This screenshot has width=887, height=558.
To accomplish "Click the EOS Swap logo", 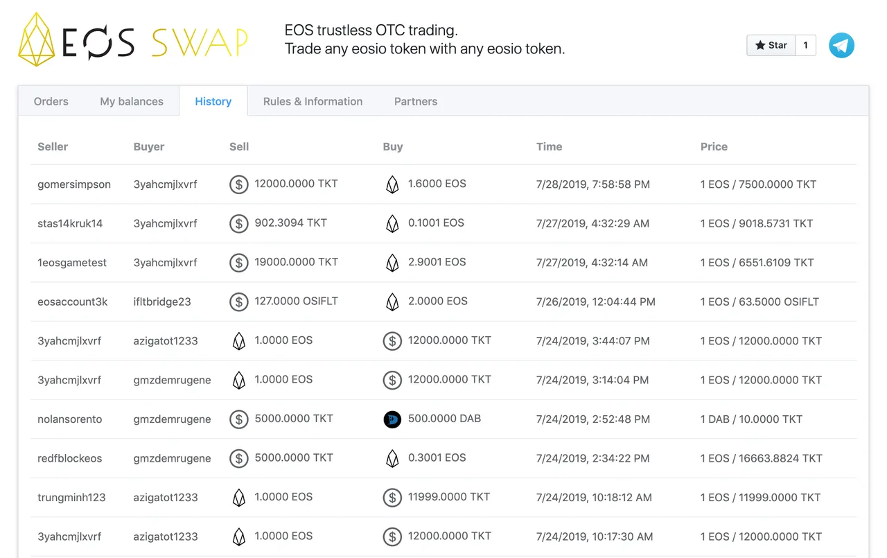I will pyautogui.click(x=133, y=40).
